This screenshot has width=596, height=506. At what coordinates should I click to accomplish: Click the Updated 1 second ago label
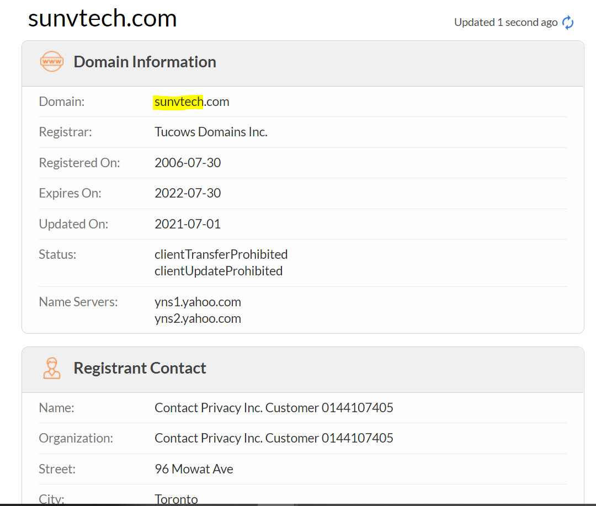pyautogui.click(x=505, y=22)
